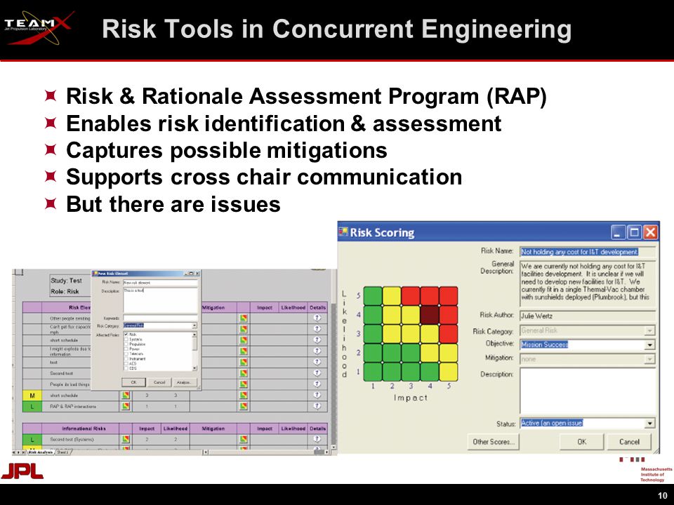Open scoring icon for 'Other people sending' row
This screenshot has height=505, width=674.
tap(244, 318)
